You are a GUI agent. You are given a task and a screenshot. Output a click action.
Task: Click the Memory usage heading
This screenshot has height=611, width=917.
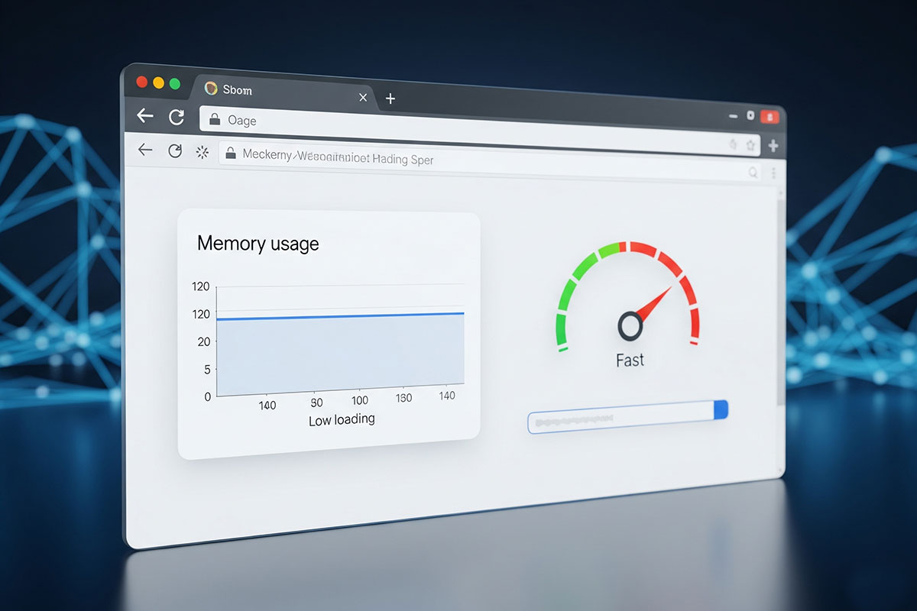point(258,244)
